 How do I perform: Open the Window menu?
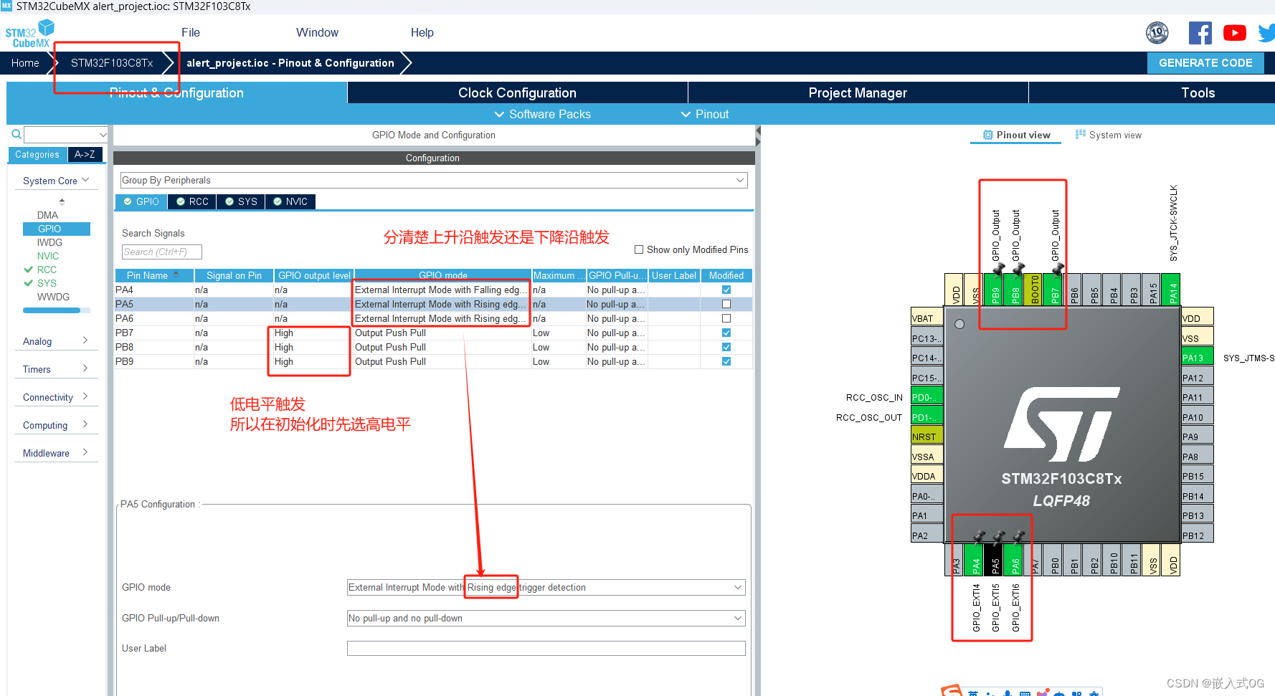pyautogui.click(x=317, y=32)
